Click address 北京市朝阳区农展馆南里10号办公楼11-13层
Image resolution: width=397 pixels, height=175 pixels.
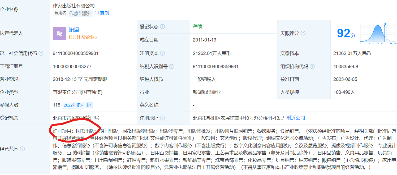(238, 118)
